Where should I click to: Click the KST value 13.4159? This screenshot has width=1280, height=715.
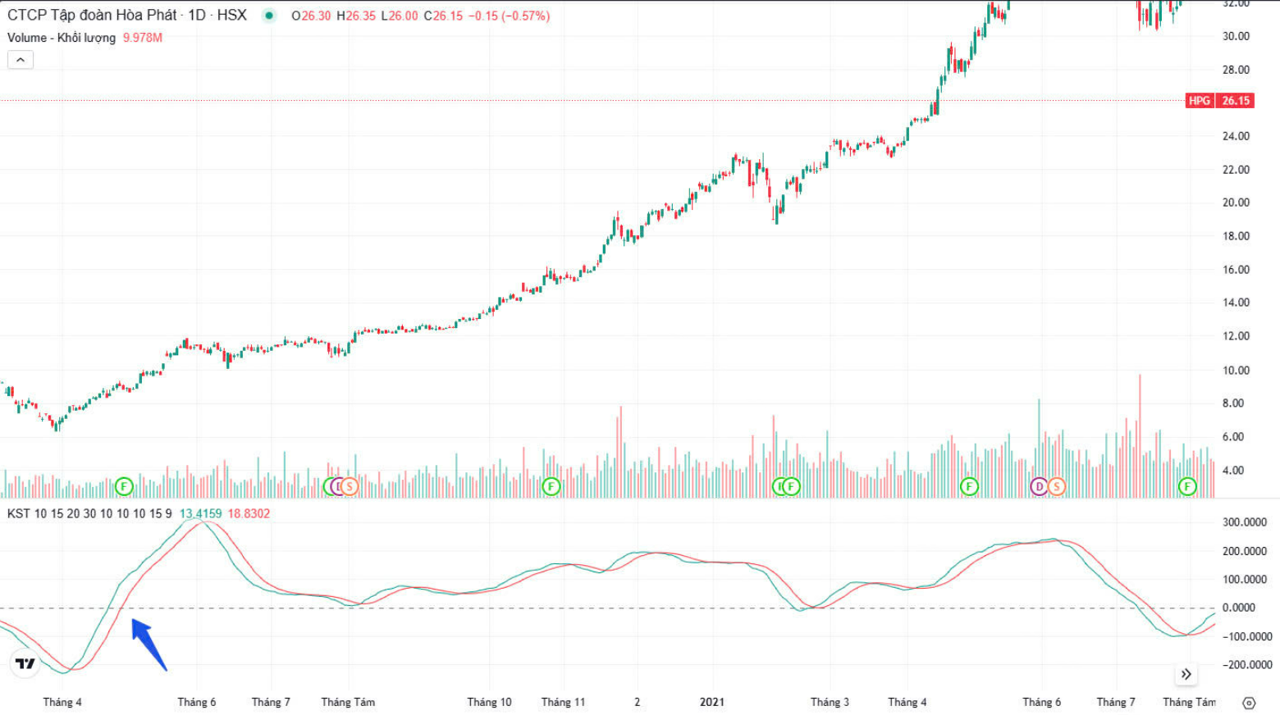[x=200, y=513]
